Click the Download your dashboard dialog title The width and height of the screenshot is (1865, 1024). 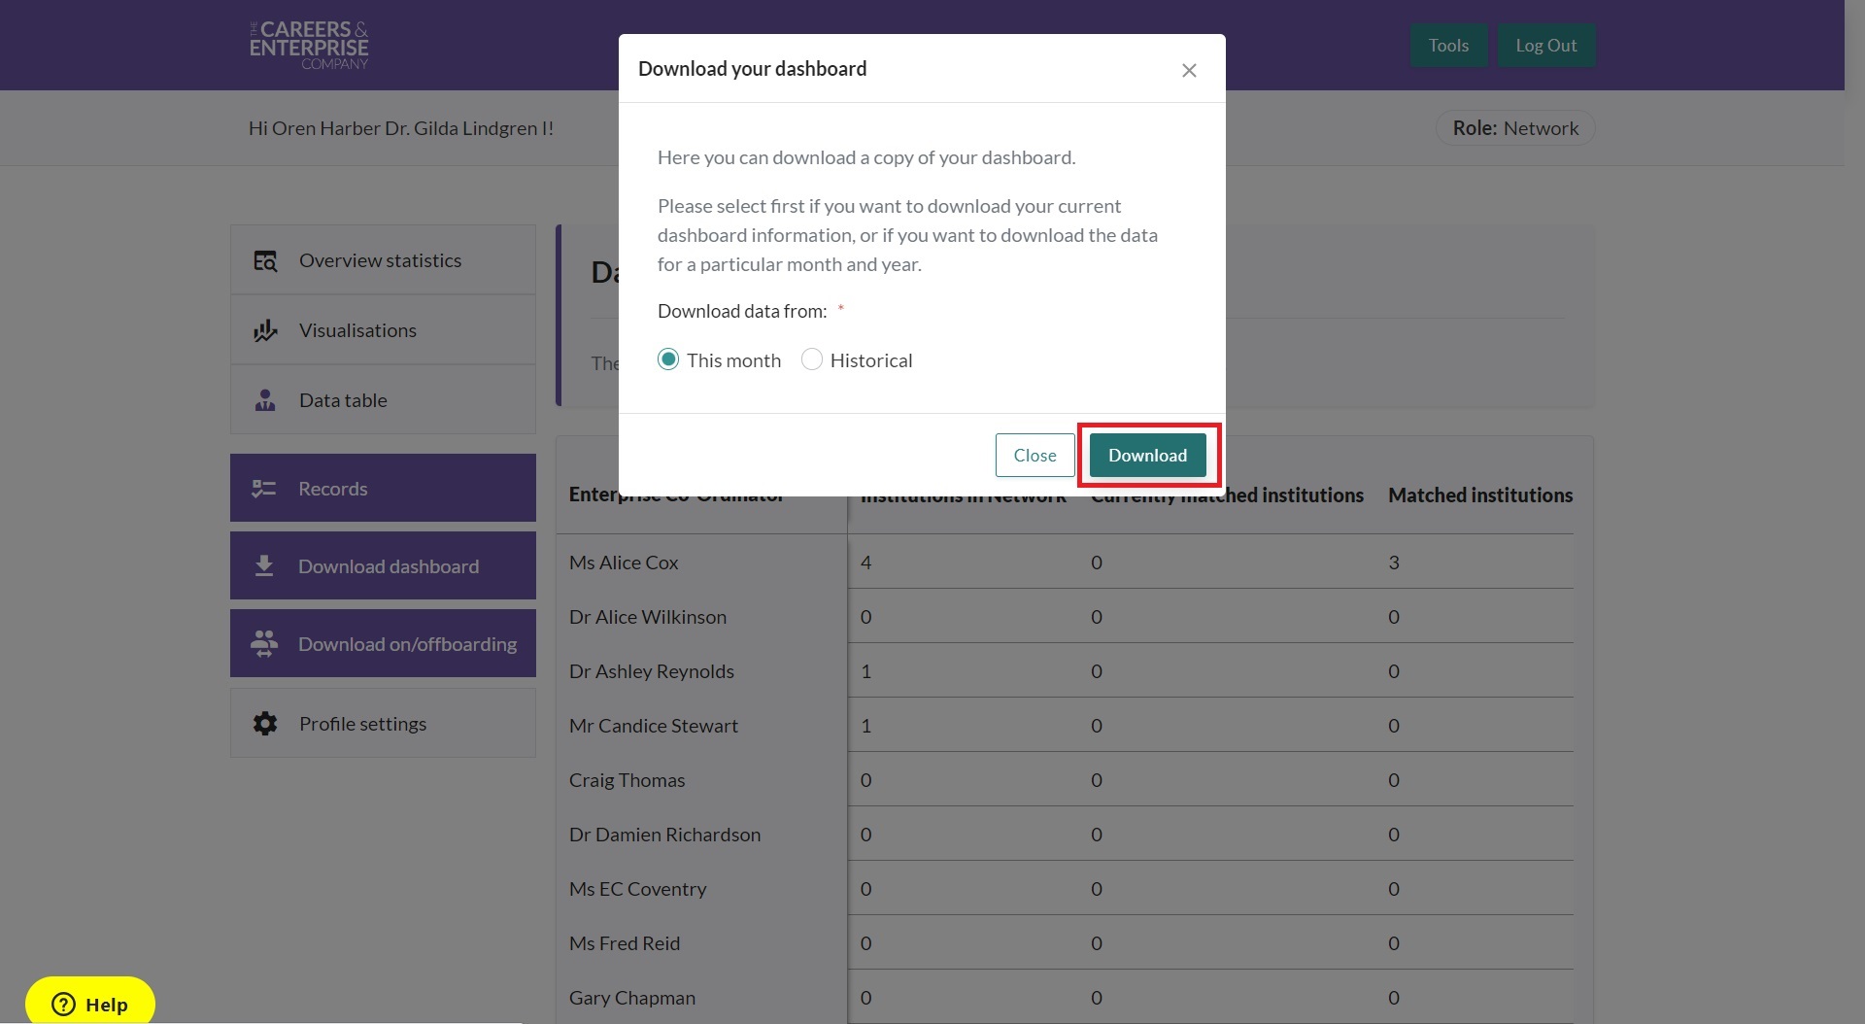753,69
